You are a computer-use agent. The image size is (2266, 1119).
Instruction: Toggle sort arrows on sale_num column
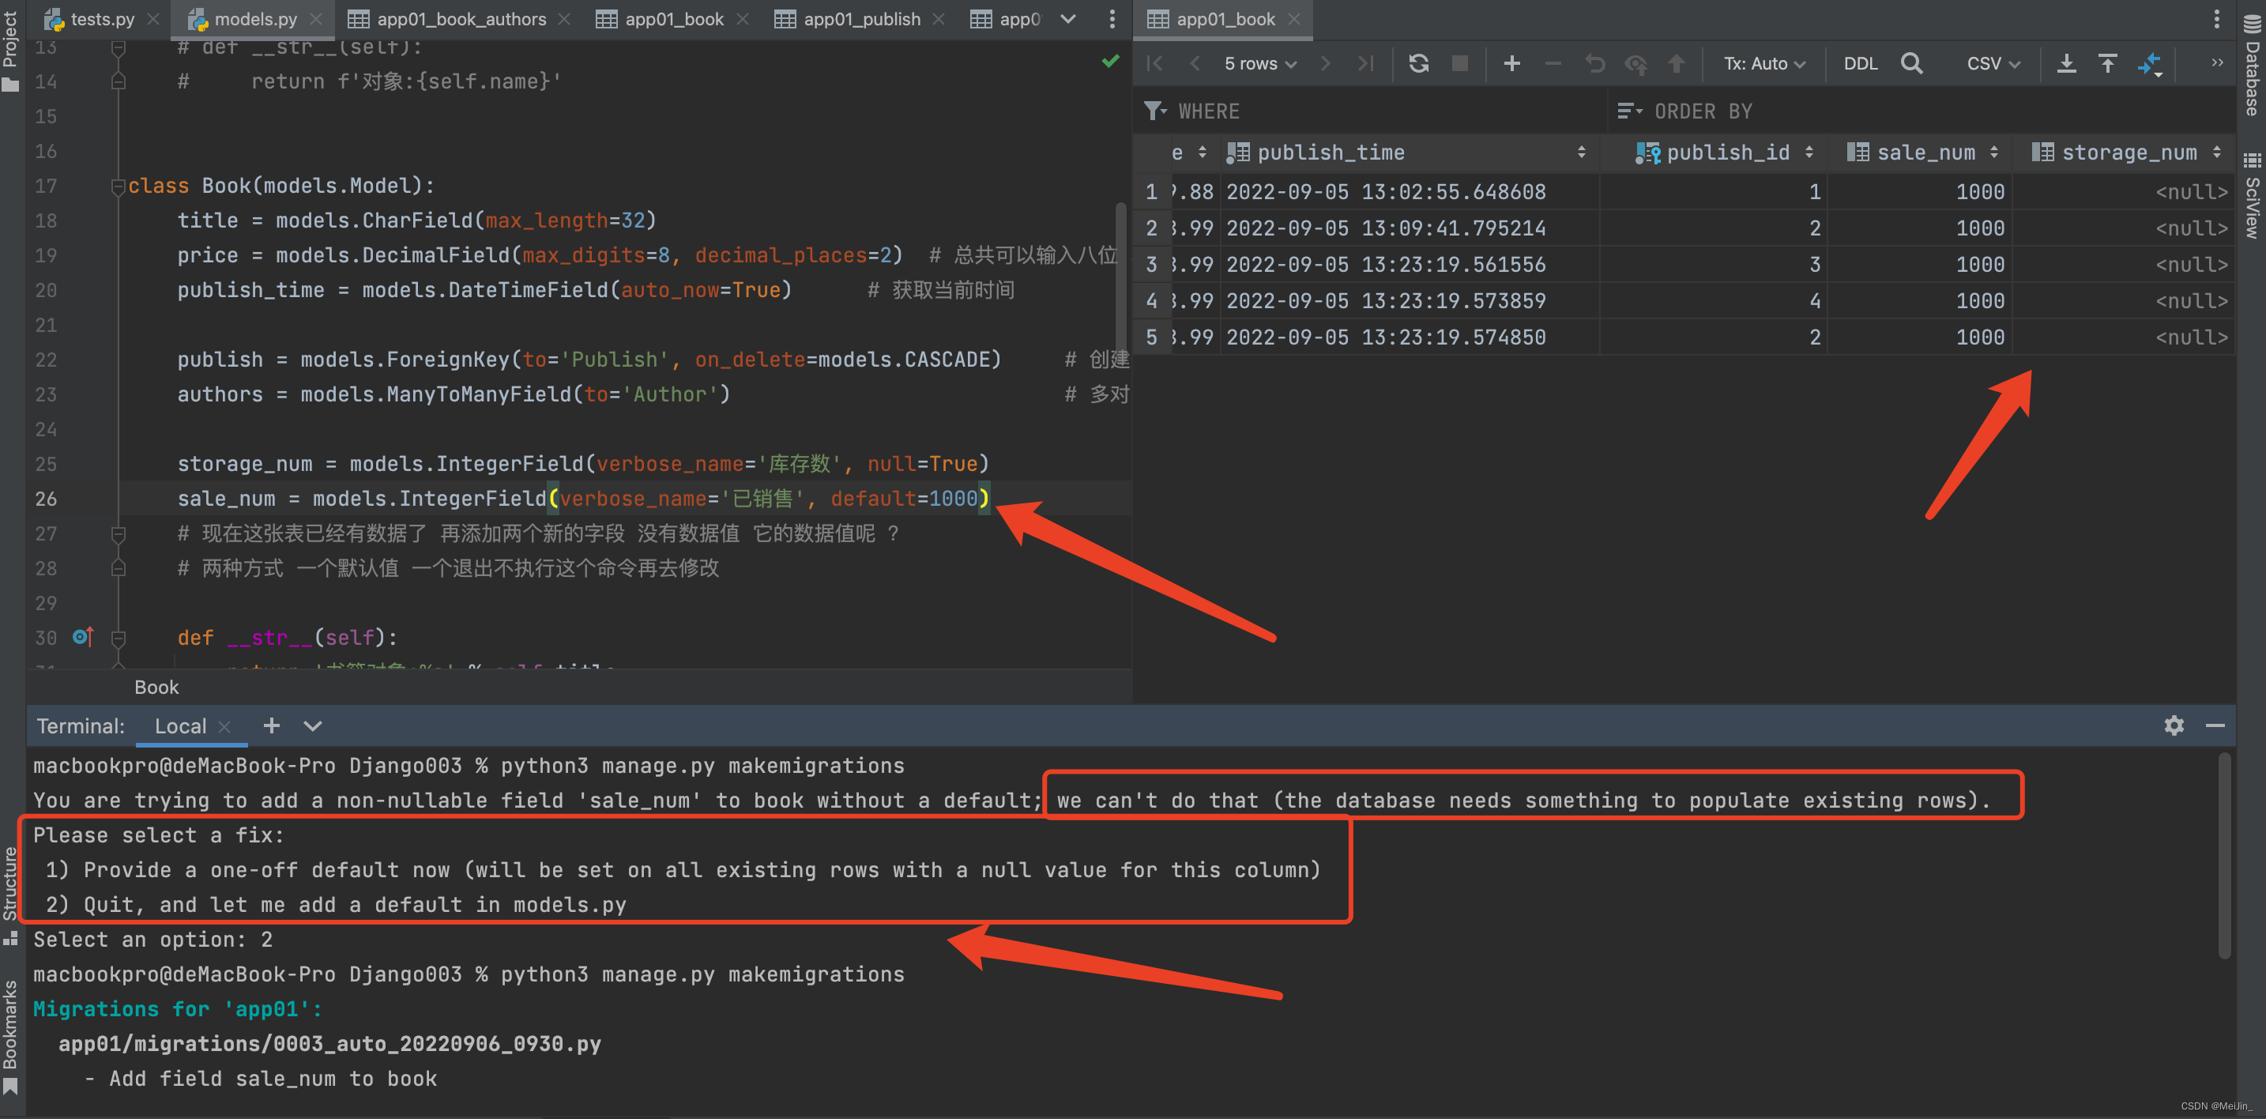pyautogui.click(x=1993, y=153)
